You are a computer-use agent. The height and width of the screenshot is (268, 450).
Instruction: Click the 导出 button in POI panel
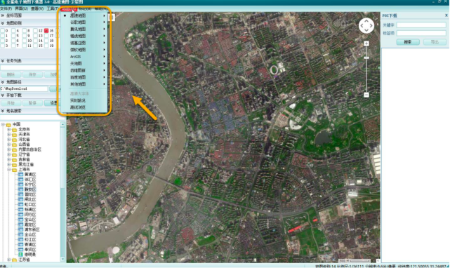(435, 42)
